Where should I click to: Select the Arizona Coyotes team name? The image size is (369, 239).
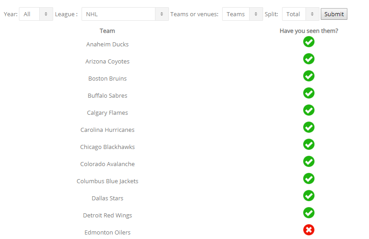107,62
